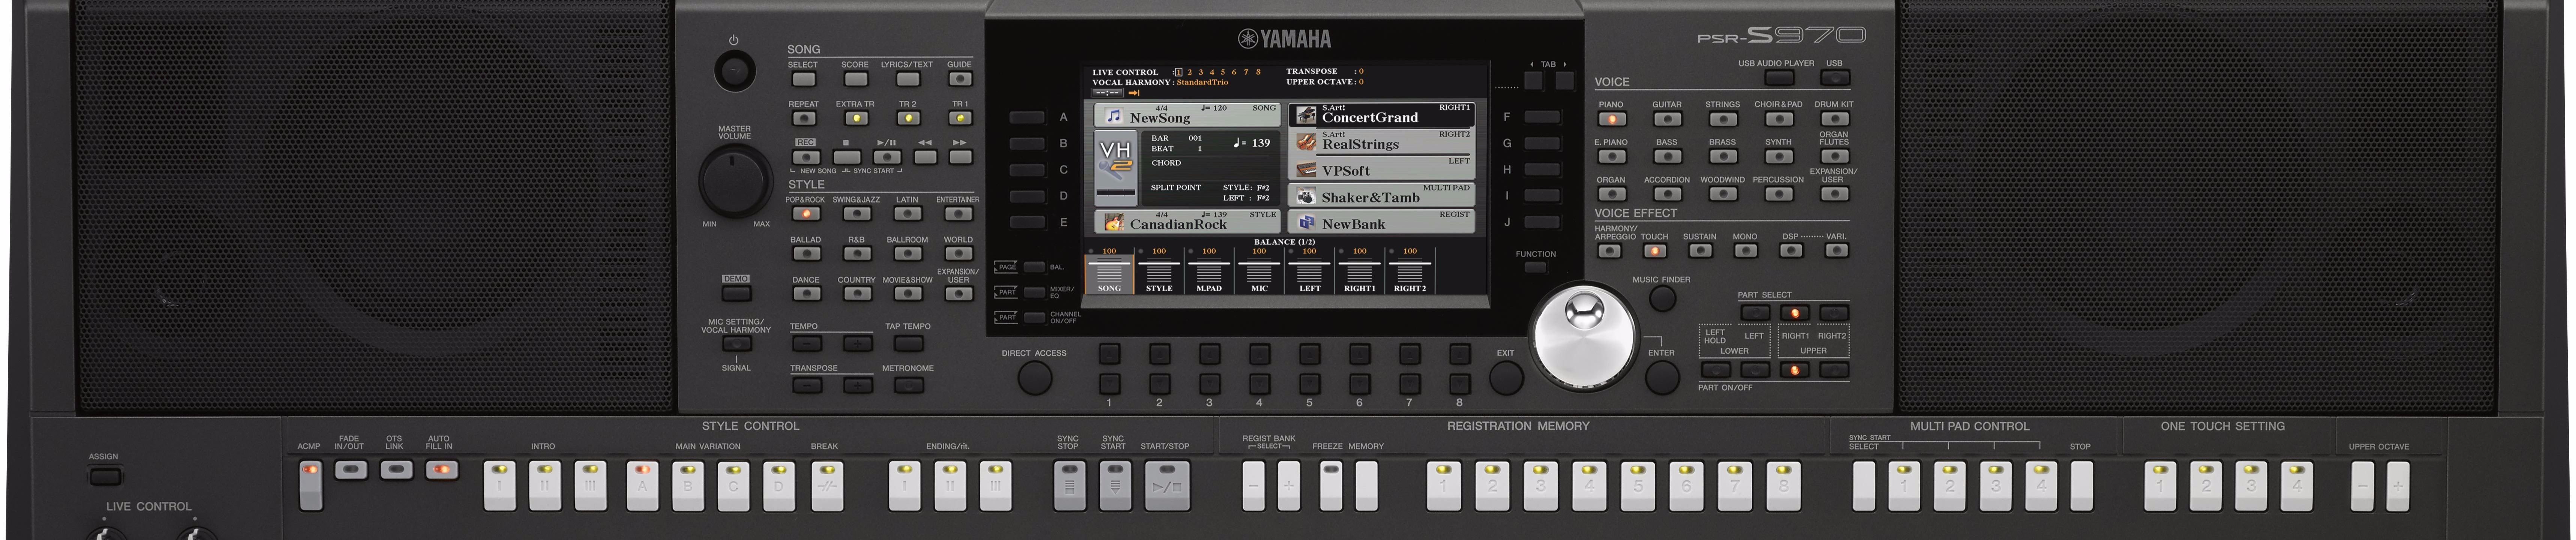The width and height of the screenshot is (2576, 540).
Task: Click LCD side button F
Action: (x=1542, y=117)
